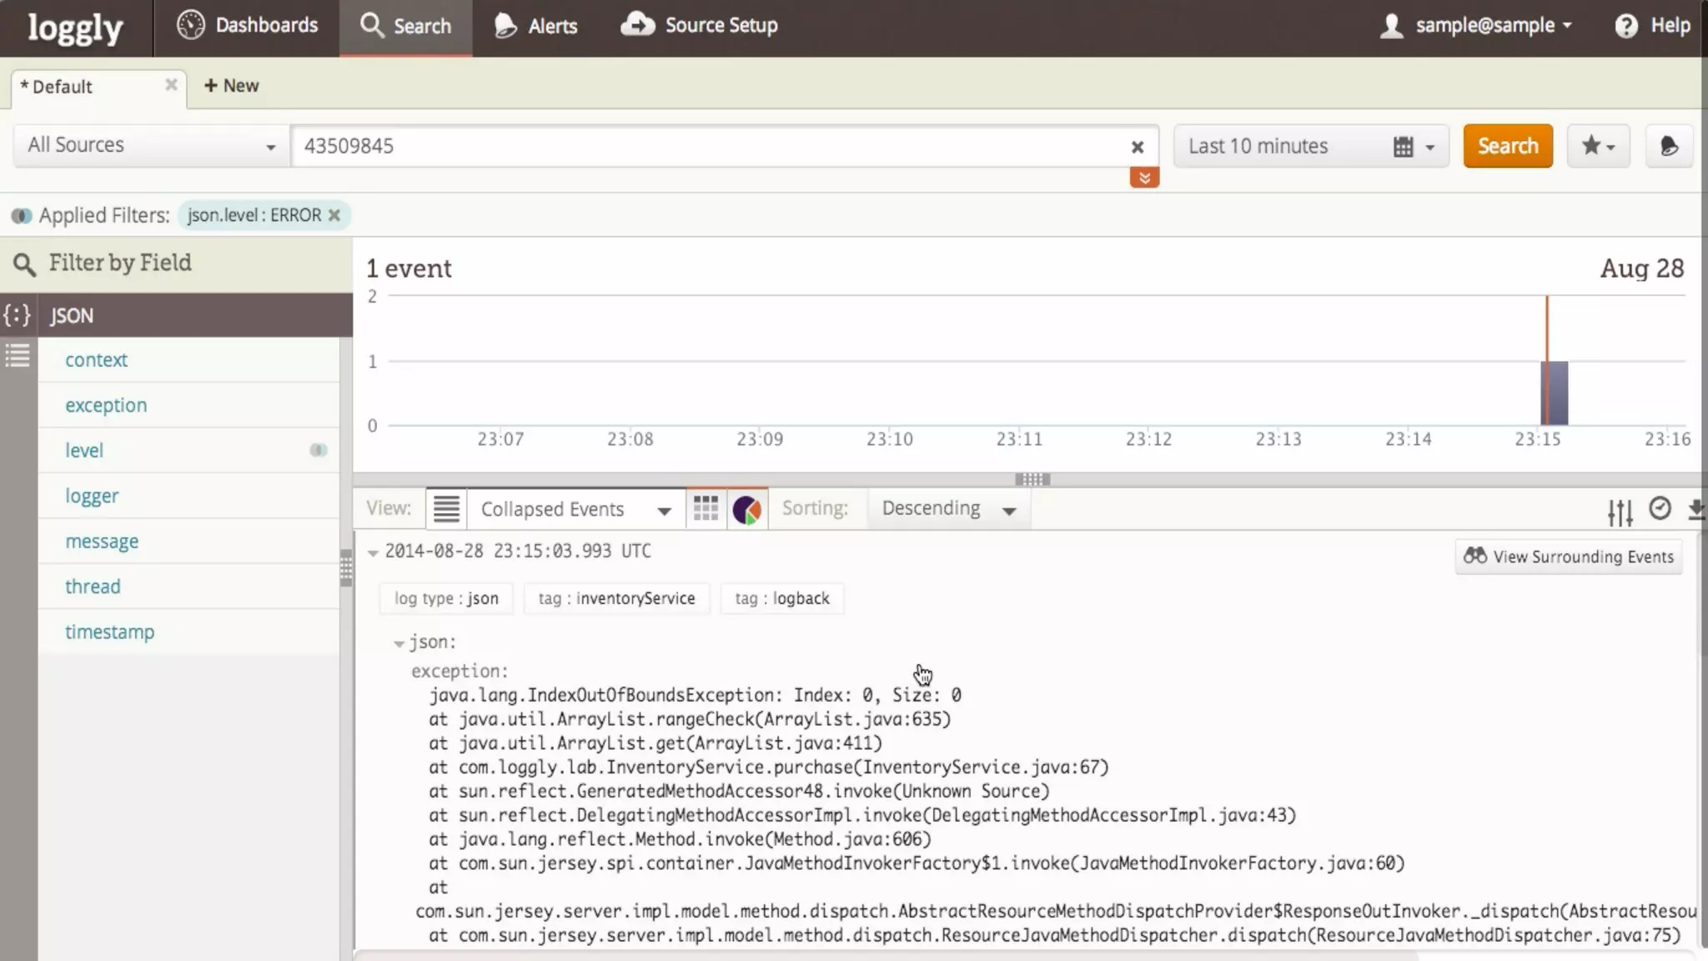Screen dimensions: 1708x961
Task: Remove the json.level ERROR filter
Action: pyautogui.click(x=334, y=215)
